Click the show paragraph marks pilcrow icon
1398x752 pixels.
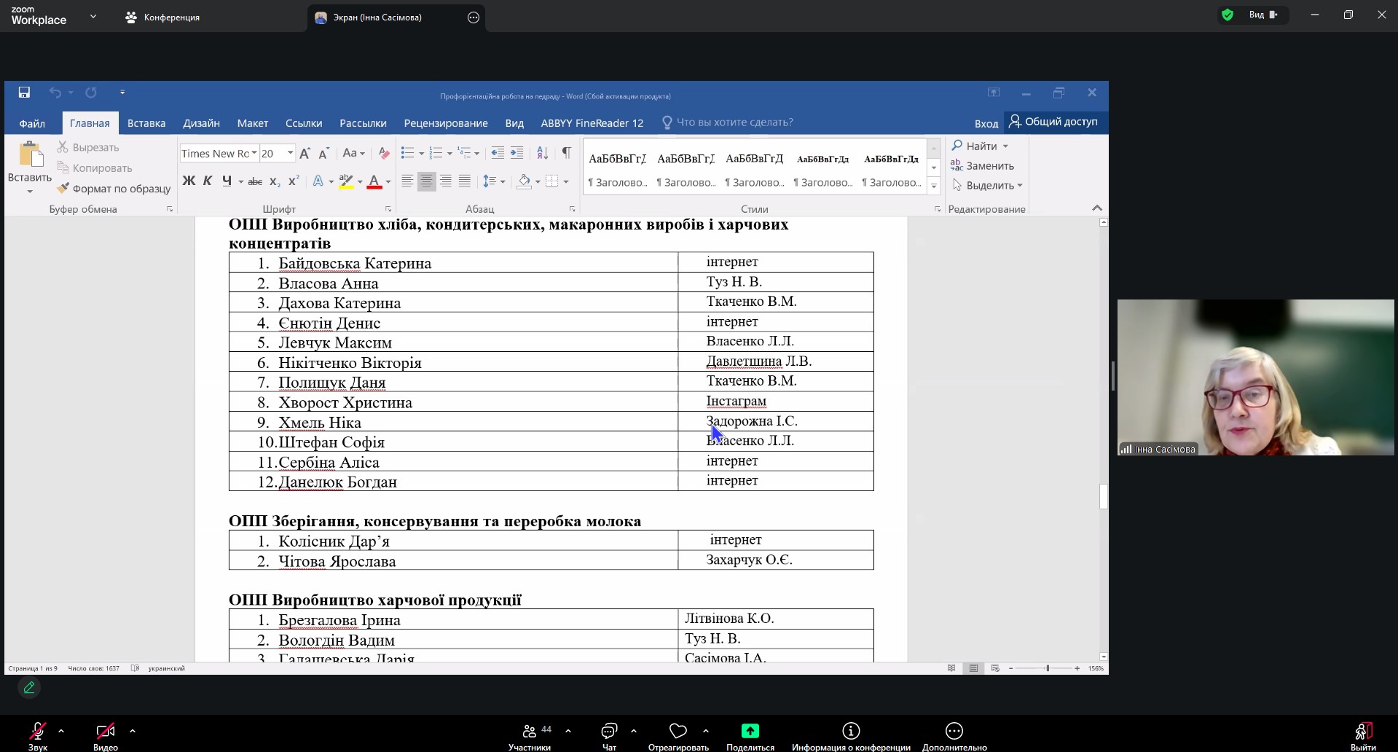[566, 153]
